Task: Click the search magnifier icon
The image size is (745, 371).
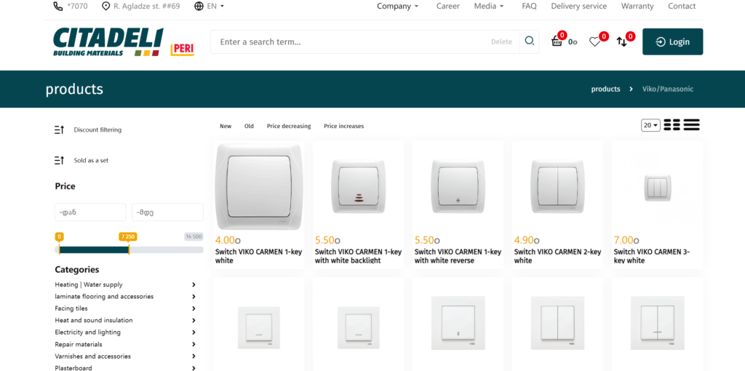Action: (x=530, y=41)
